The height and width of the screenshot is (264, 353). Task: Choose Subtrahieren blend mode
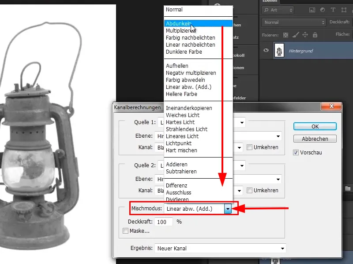(x=198, y=172)
